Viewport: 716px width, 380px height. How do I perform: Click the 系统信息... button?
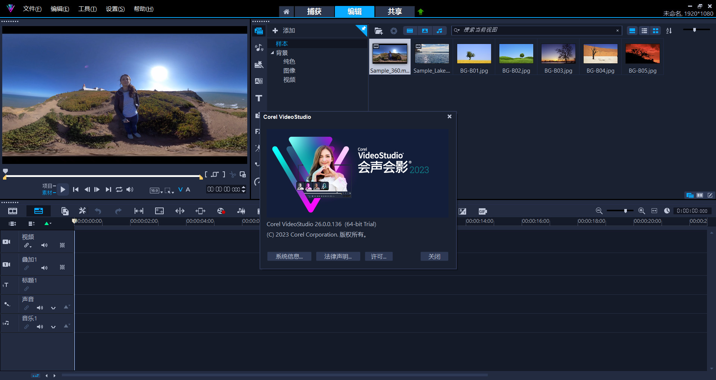click(289, 256)
